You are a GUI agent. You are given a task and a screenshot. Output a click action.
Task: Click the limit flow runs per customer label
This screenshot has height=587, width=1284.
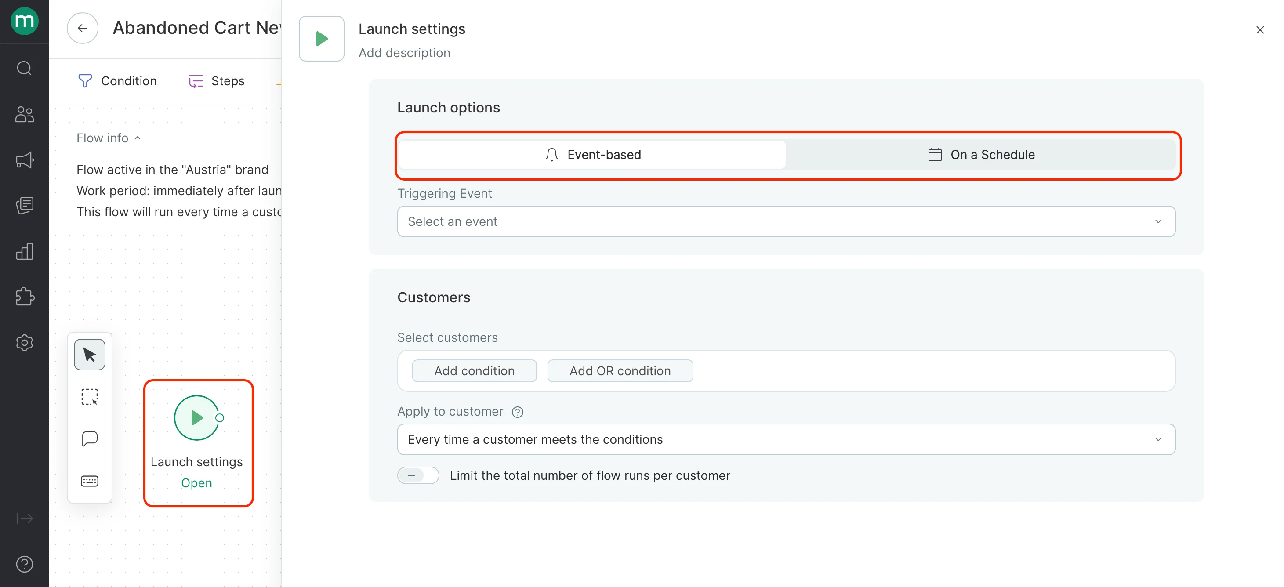point(590,475)
